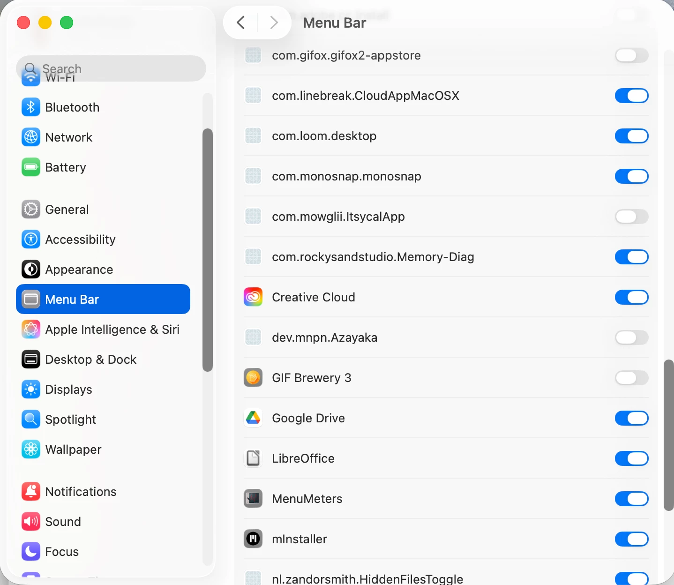Click the main pane vertical scrollbar
This screenshot has height=585, width=674.
coord(669,435)
